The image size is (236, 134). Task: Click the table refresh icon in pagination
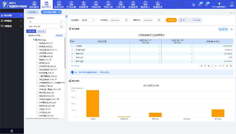231,66
